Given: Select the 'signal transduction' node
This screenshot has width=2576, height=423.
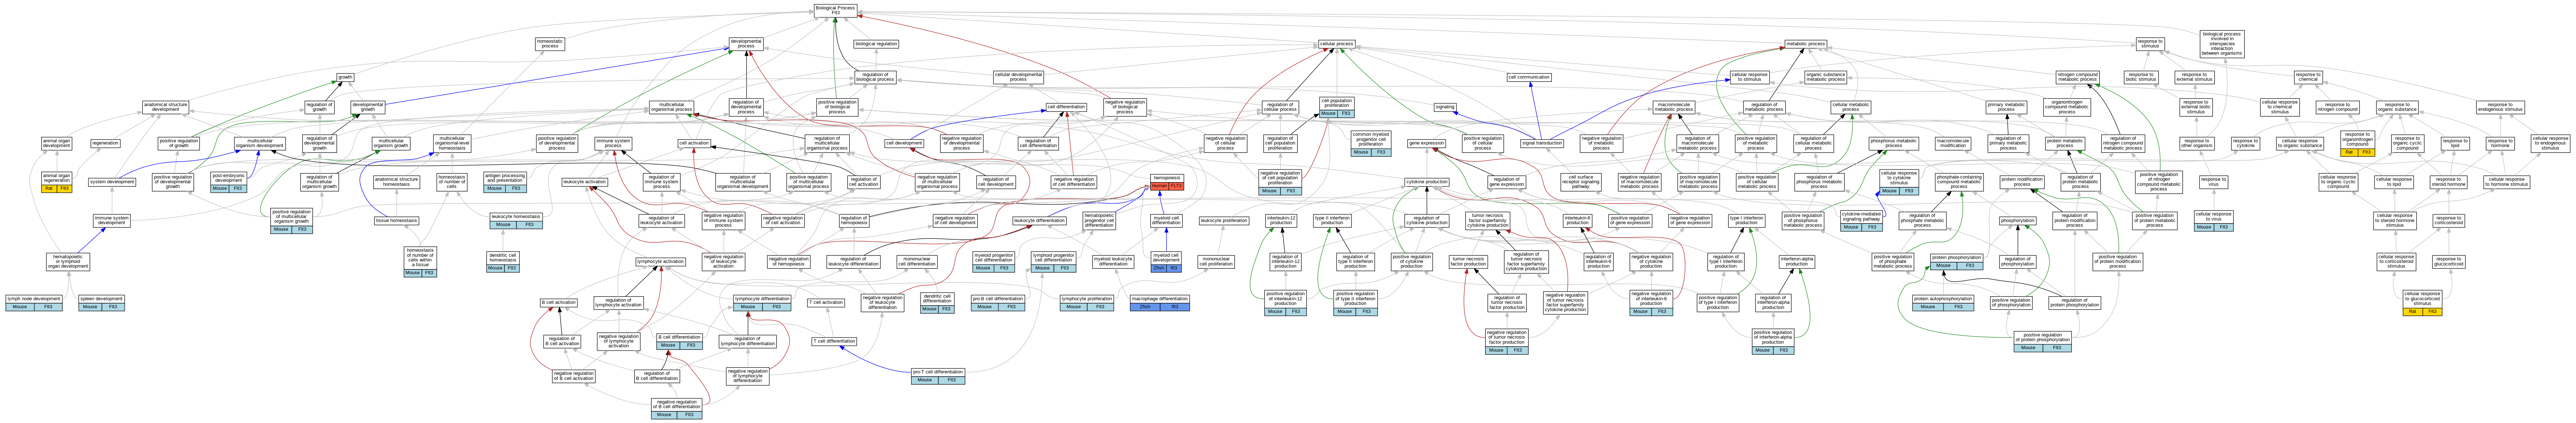Looking at the screenshot, I should [x=1542, y=143].
